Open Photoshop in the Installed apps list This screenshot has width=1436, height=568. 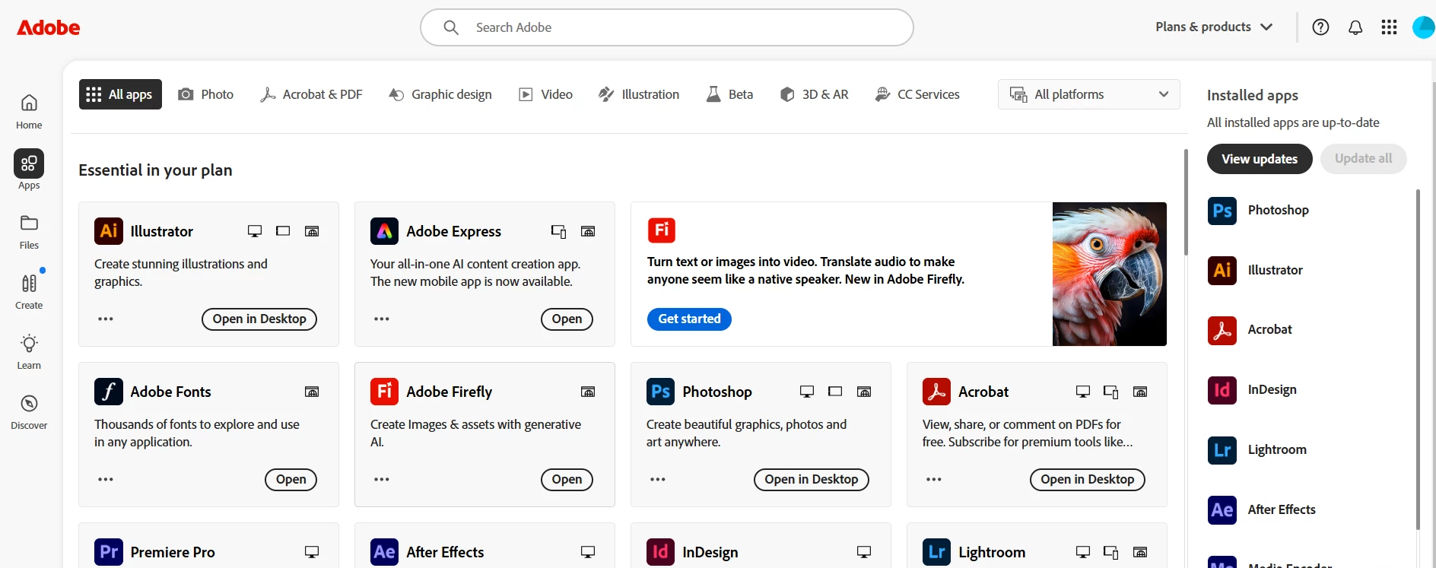pos(1259,211)
